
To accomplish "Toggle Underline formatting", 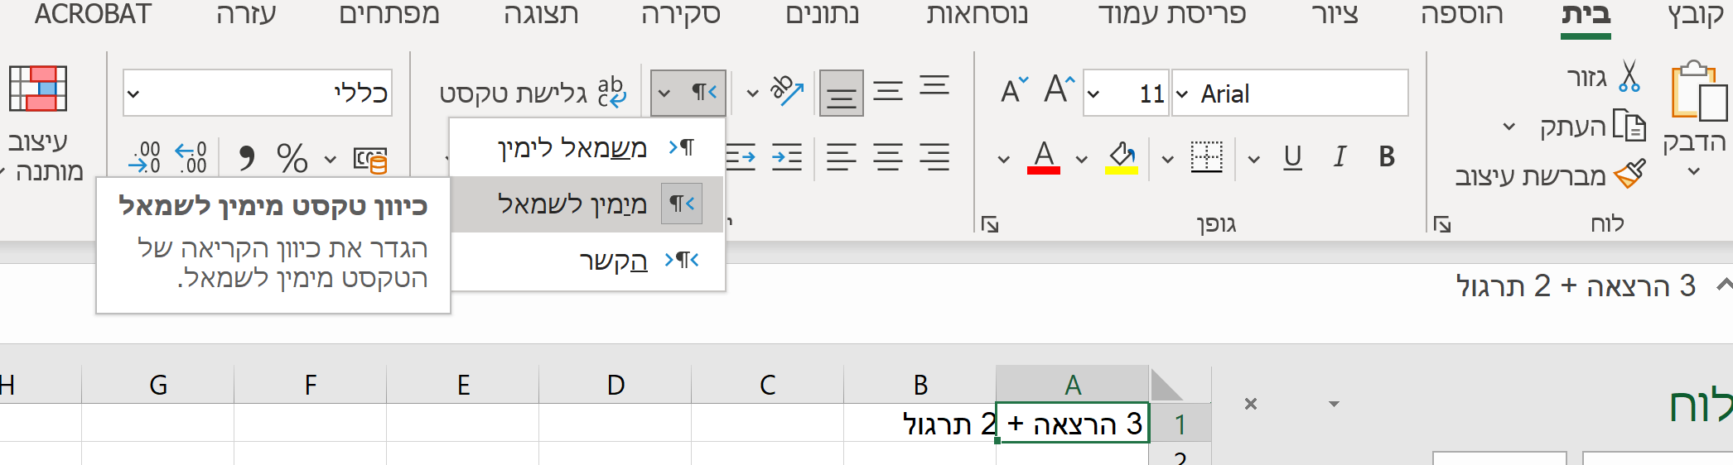I will (1292, 156).
